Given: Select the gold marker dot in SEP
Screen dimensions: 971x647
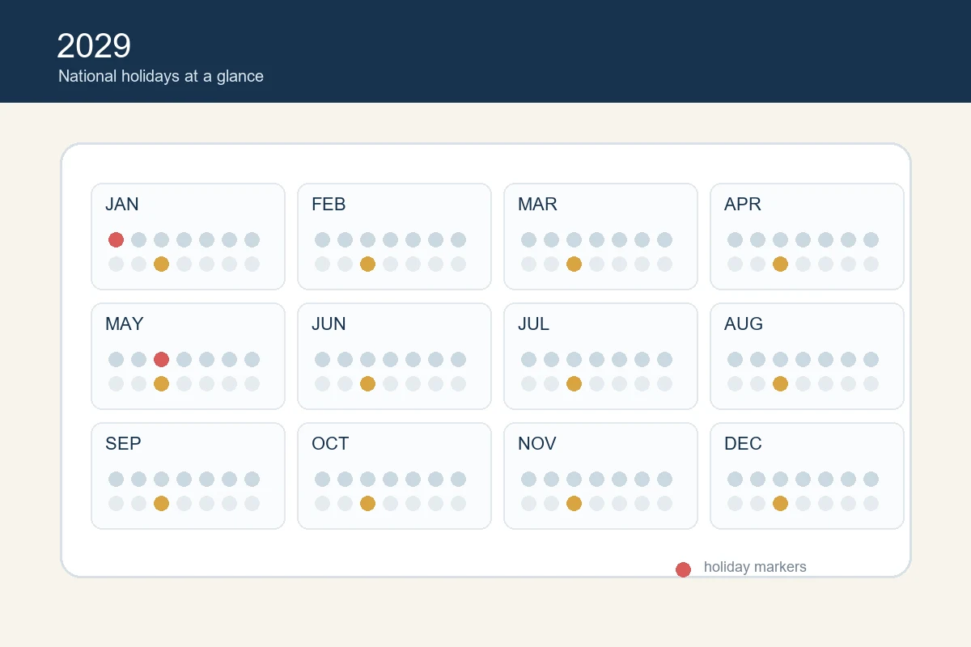Looking at the screenshot, I should click(161, 503).
